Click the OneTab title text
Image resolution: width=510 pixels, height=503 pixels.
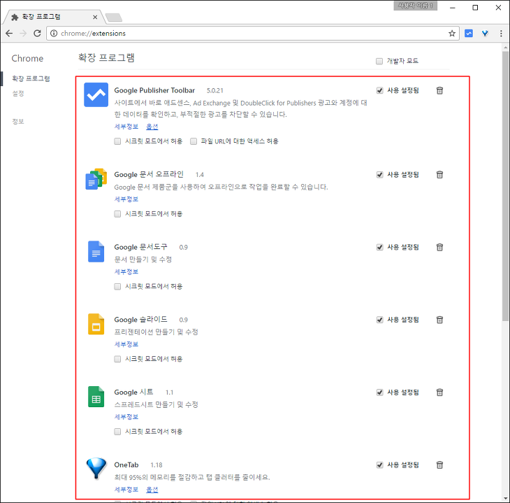126,465
